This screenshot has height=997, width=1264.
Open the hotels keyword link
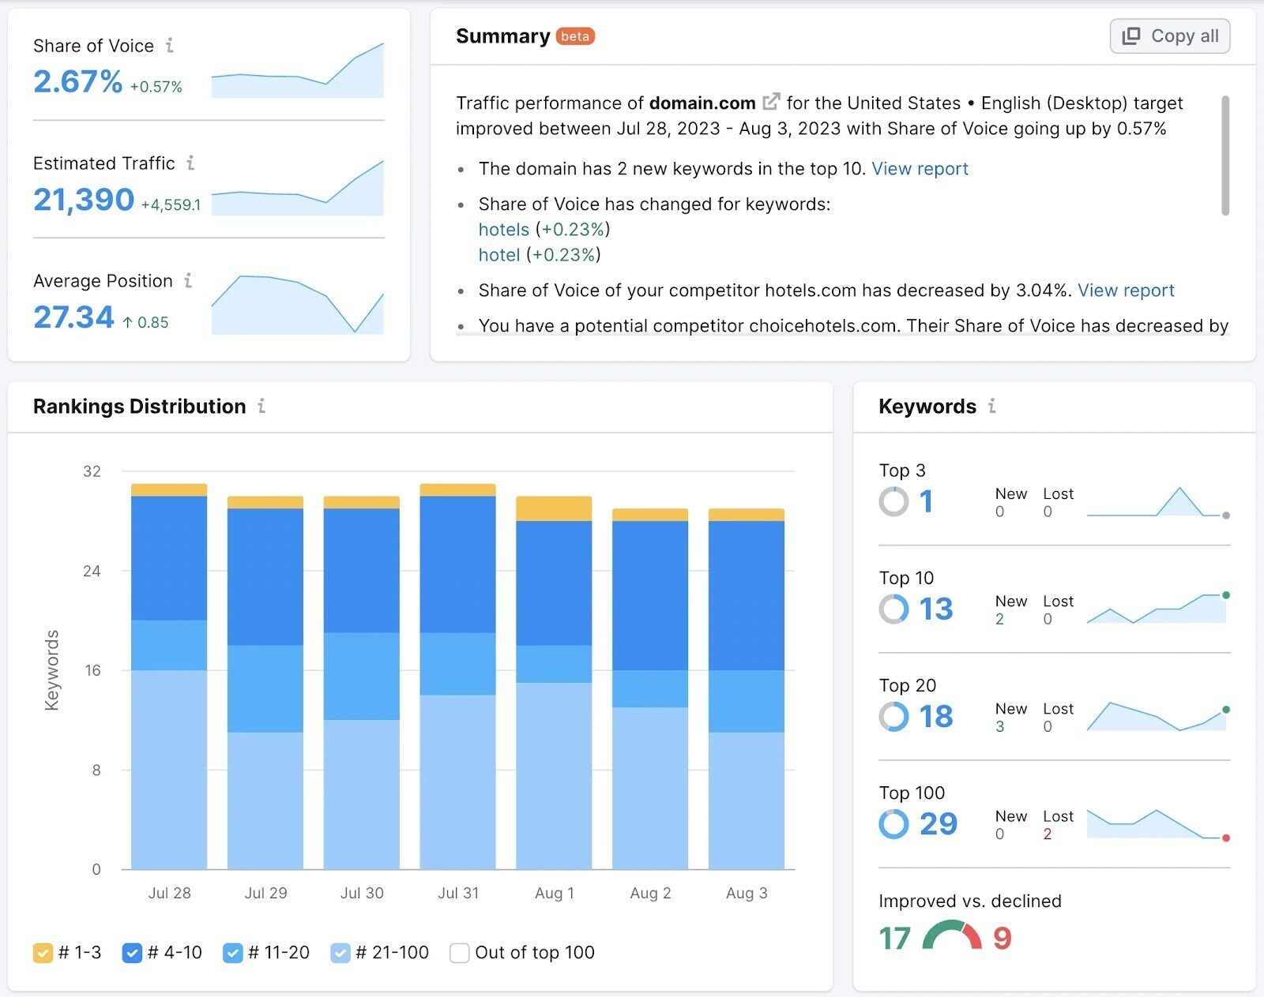point(503,230)
